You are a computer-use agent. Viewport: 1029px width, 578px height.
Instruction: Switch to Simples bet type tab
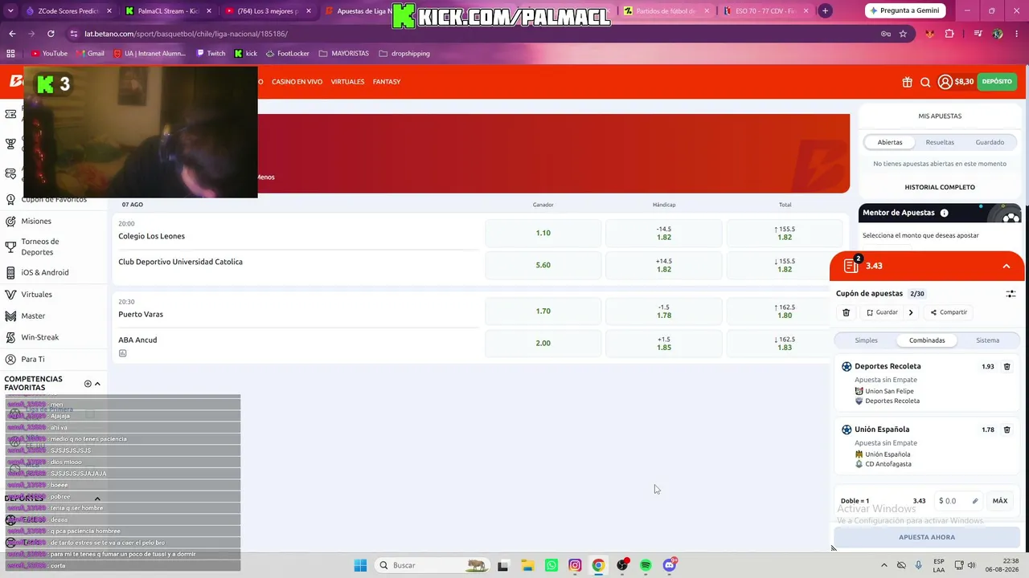866,340
